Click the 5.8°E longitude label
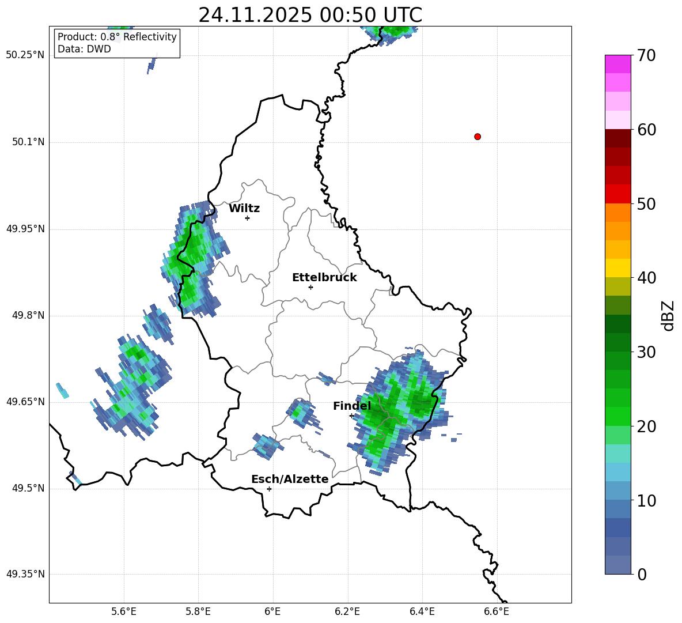This screenshot has width=682, height=623. (198, 611)
